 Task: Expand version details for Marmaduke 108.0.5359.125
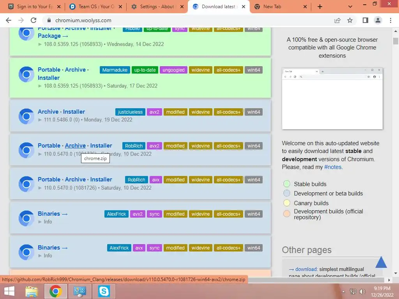[40, 86]
